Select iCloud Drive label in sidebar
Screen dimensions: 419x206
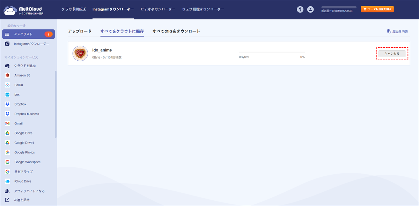(23, 181)
